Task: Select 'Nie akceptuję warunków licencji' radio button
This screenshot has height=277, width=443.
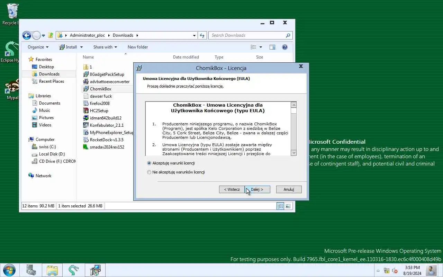Action: coord(149,172)
